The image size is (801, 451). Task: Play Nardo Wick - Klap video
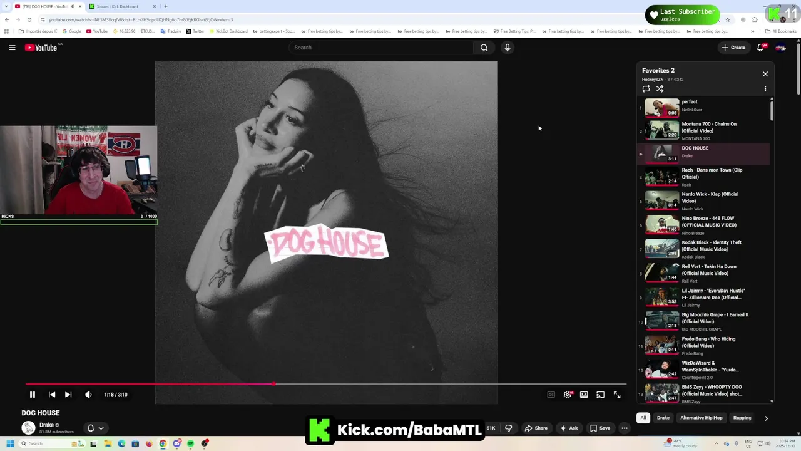tap(703, 202)
